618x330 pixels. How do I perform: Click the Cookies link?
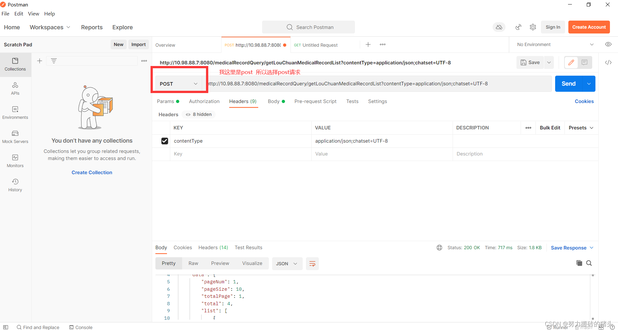(x=584, y=101)
